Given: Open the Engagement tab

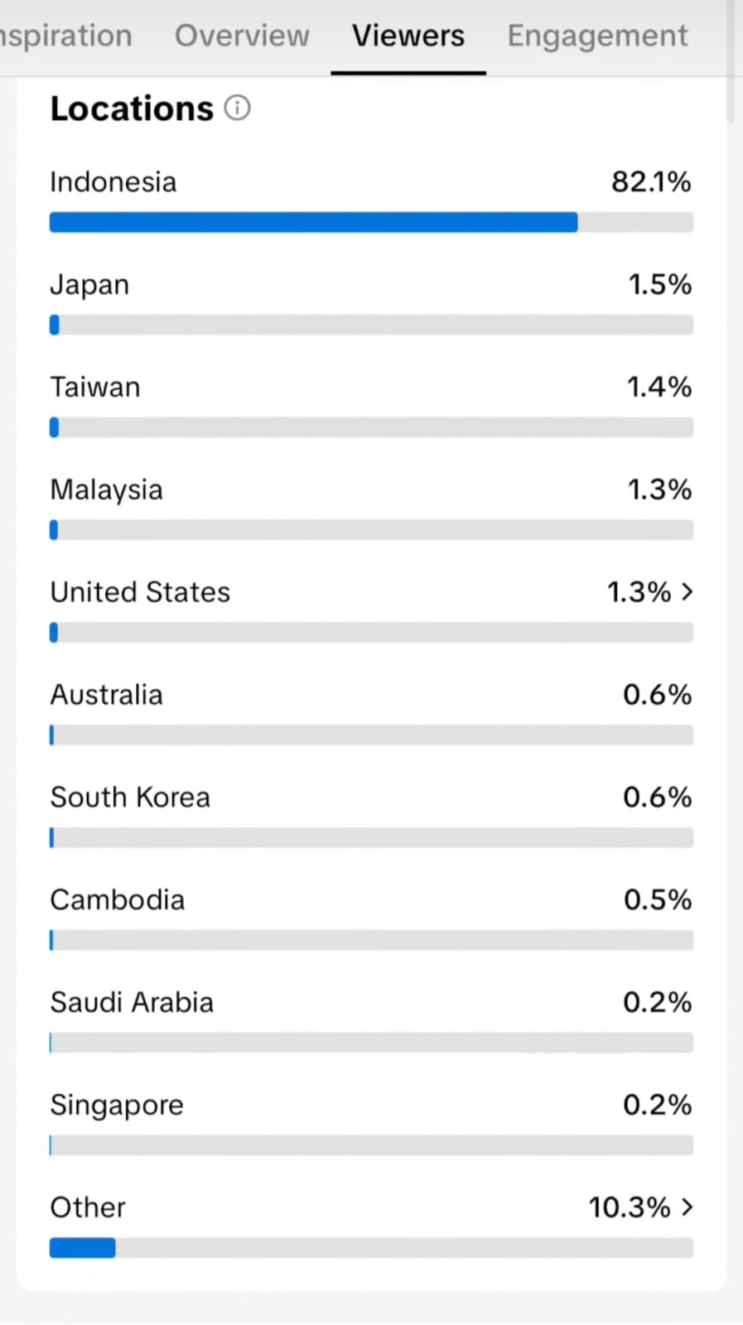Looking at the screenshot, I should (597, 36).
